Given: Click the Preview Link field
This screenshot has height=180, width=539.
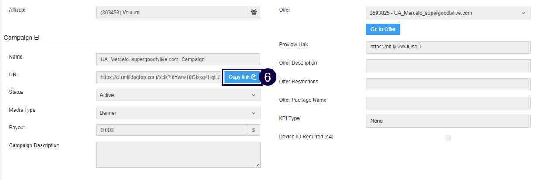Looking at the screenshot, I should (x=448, y=47).
